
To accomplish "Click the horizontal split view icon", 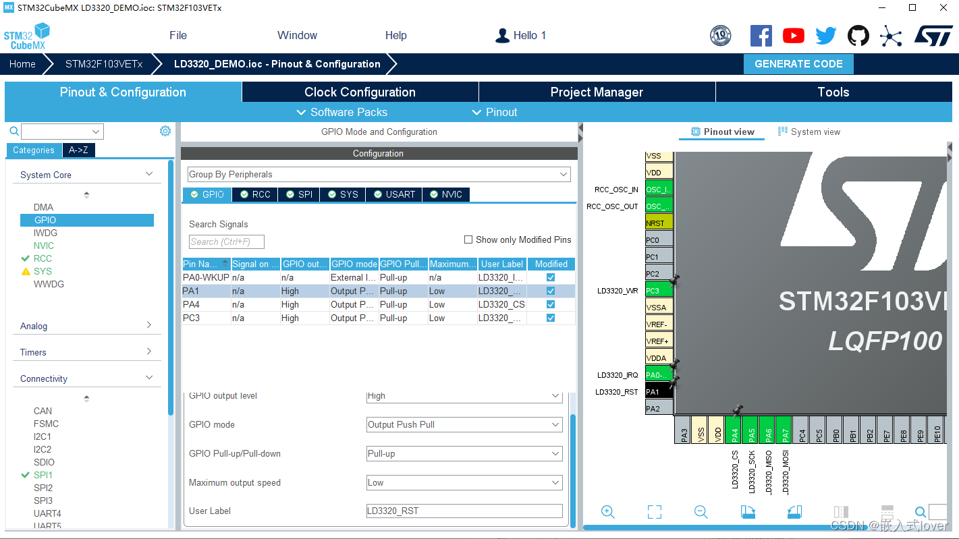I will click(x=887, y=512).
